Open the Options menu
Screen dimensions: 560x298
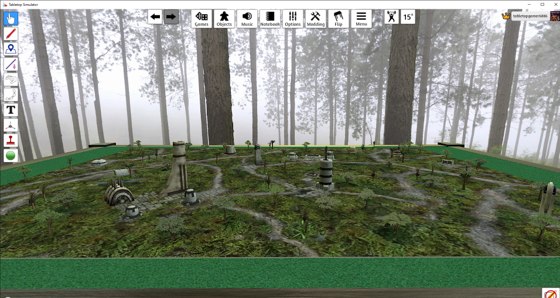(293, 19)
